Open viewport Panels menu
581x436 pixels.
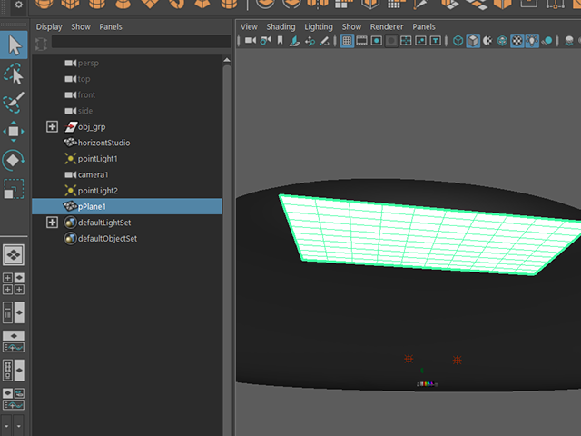click(424, 27)
